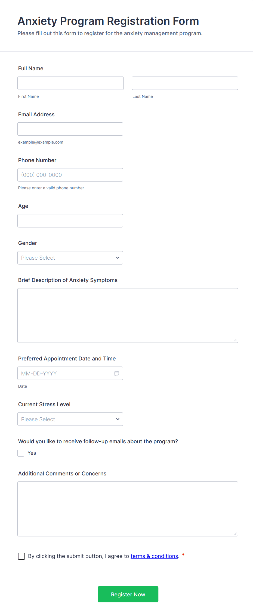Expand the Gender dropdown

(x=70, y=258)
